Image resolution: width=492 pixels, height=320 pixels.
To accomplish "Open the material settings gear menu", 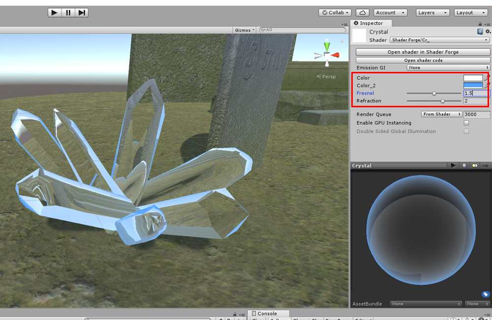I will (488, 32).
